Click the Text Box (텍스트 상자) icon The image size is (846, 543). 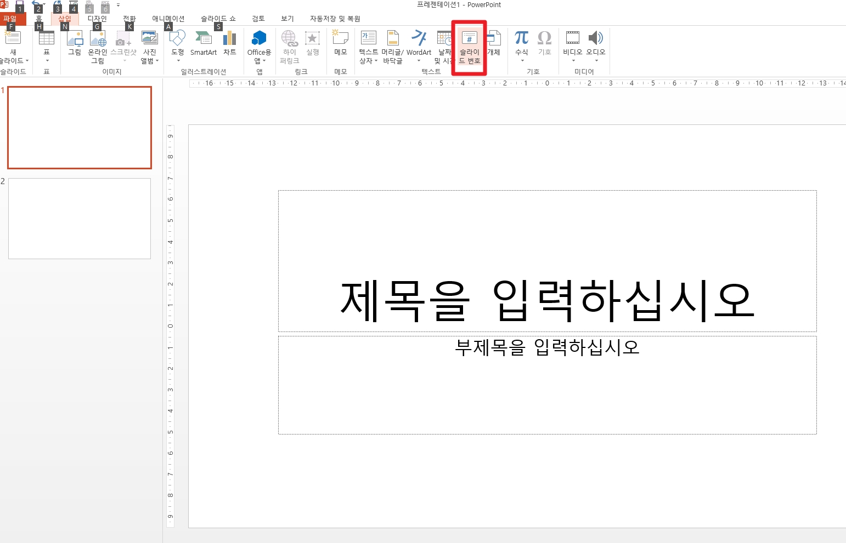[368, 38]
